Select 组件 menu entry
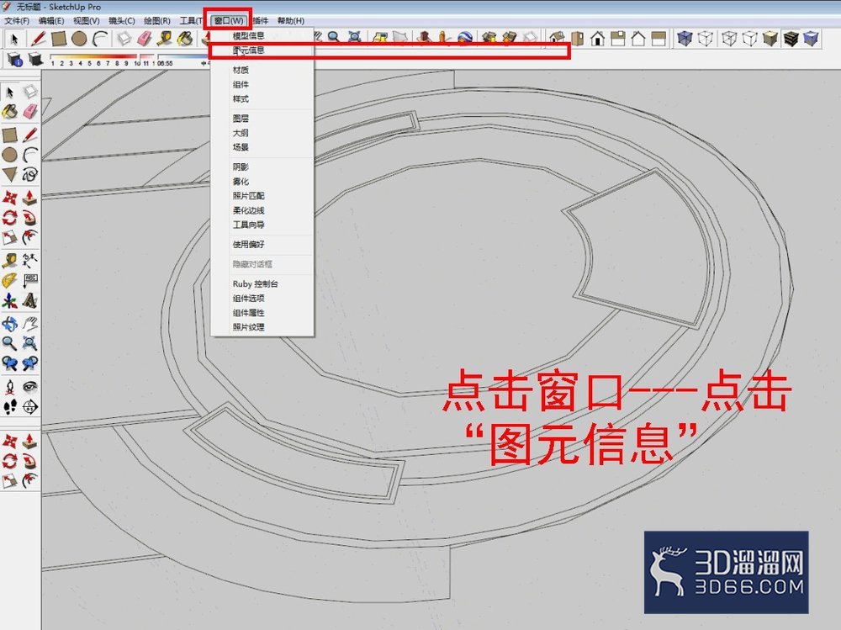841x630 pixels. click(x=262, y=84)
